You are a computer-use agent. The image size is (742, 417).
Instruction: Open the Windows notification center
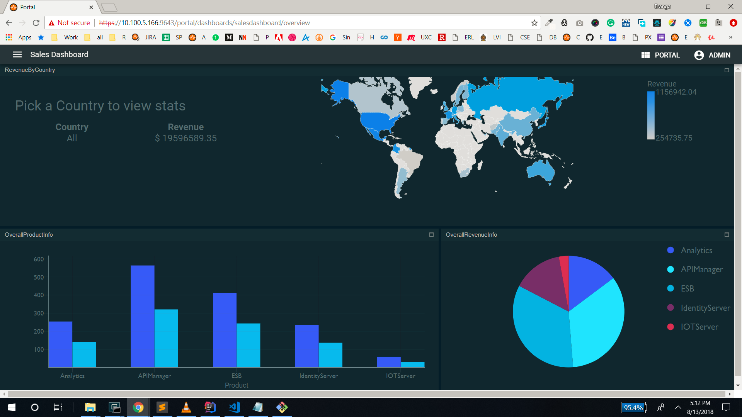coord(726,407)
